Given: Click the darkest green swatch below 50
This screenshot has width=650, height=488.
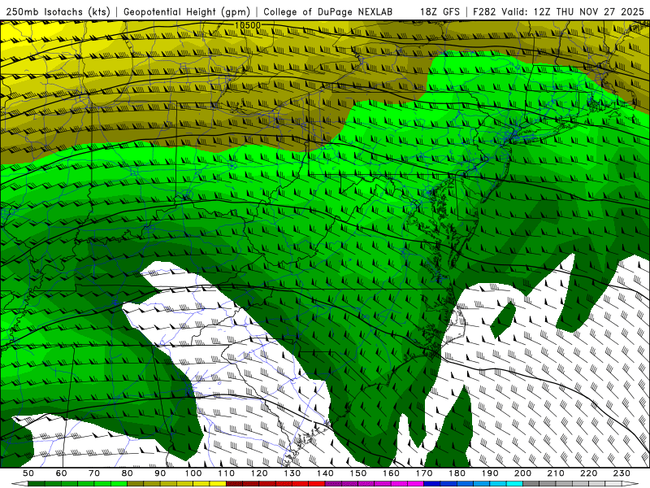Looking at the screenshot, I should [x=36, y=484].
